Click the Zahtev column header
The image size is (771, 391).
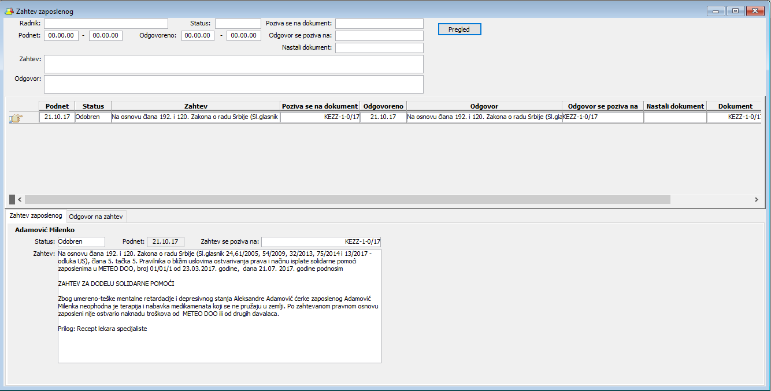(x=195, y=106)
